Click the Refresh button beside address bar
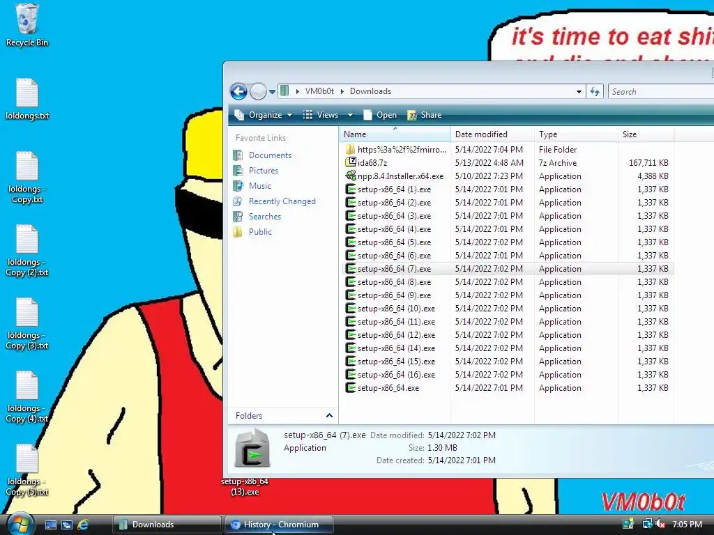 click(595, 91)
